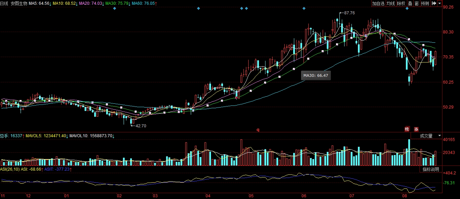460x199 pixels.
Task: Click the 80.30 price axis label
Action: 448,32
